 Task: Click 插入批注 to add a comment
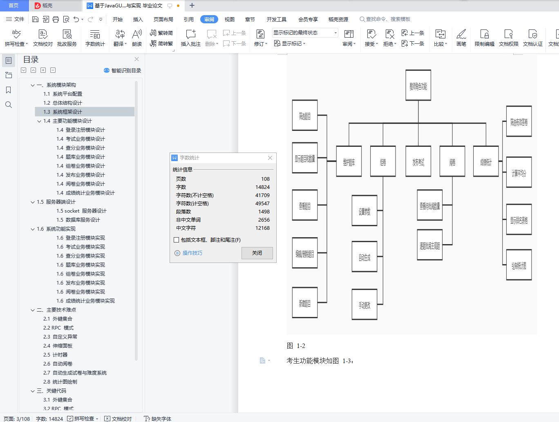tap(191, 38)
